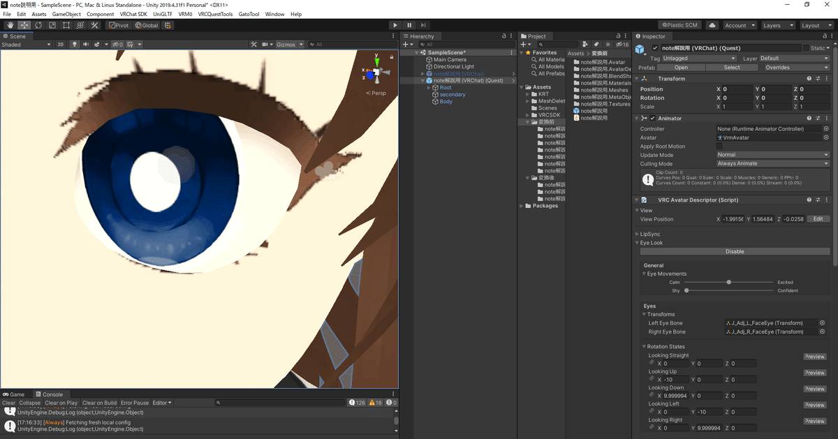Open cloud services panel
Screen dimensions: 838x439
click(x=712, y=25)
